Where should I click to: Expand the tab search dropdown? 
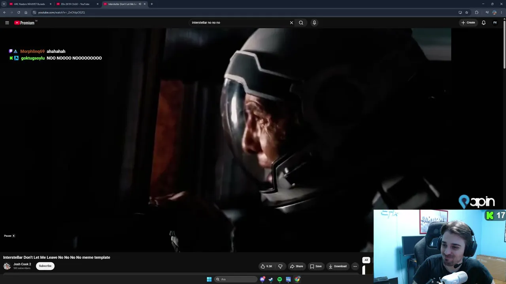(4, 4)
